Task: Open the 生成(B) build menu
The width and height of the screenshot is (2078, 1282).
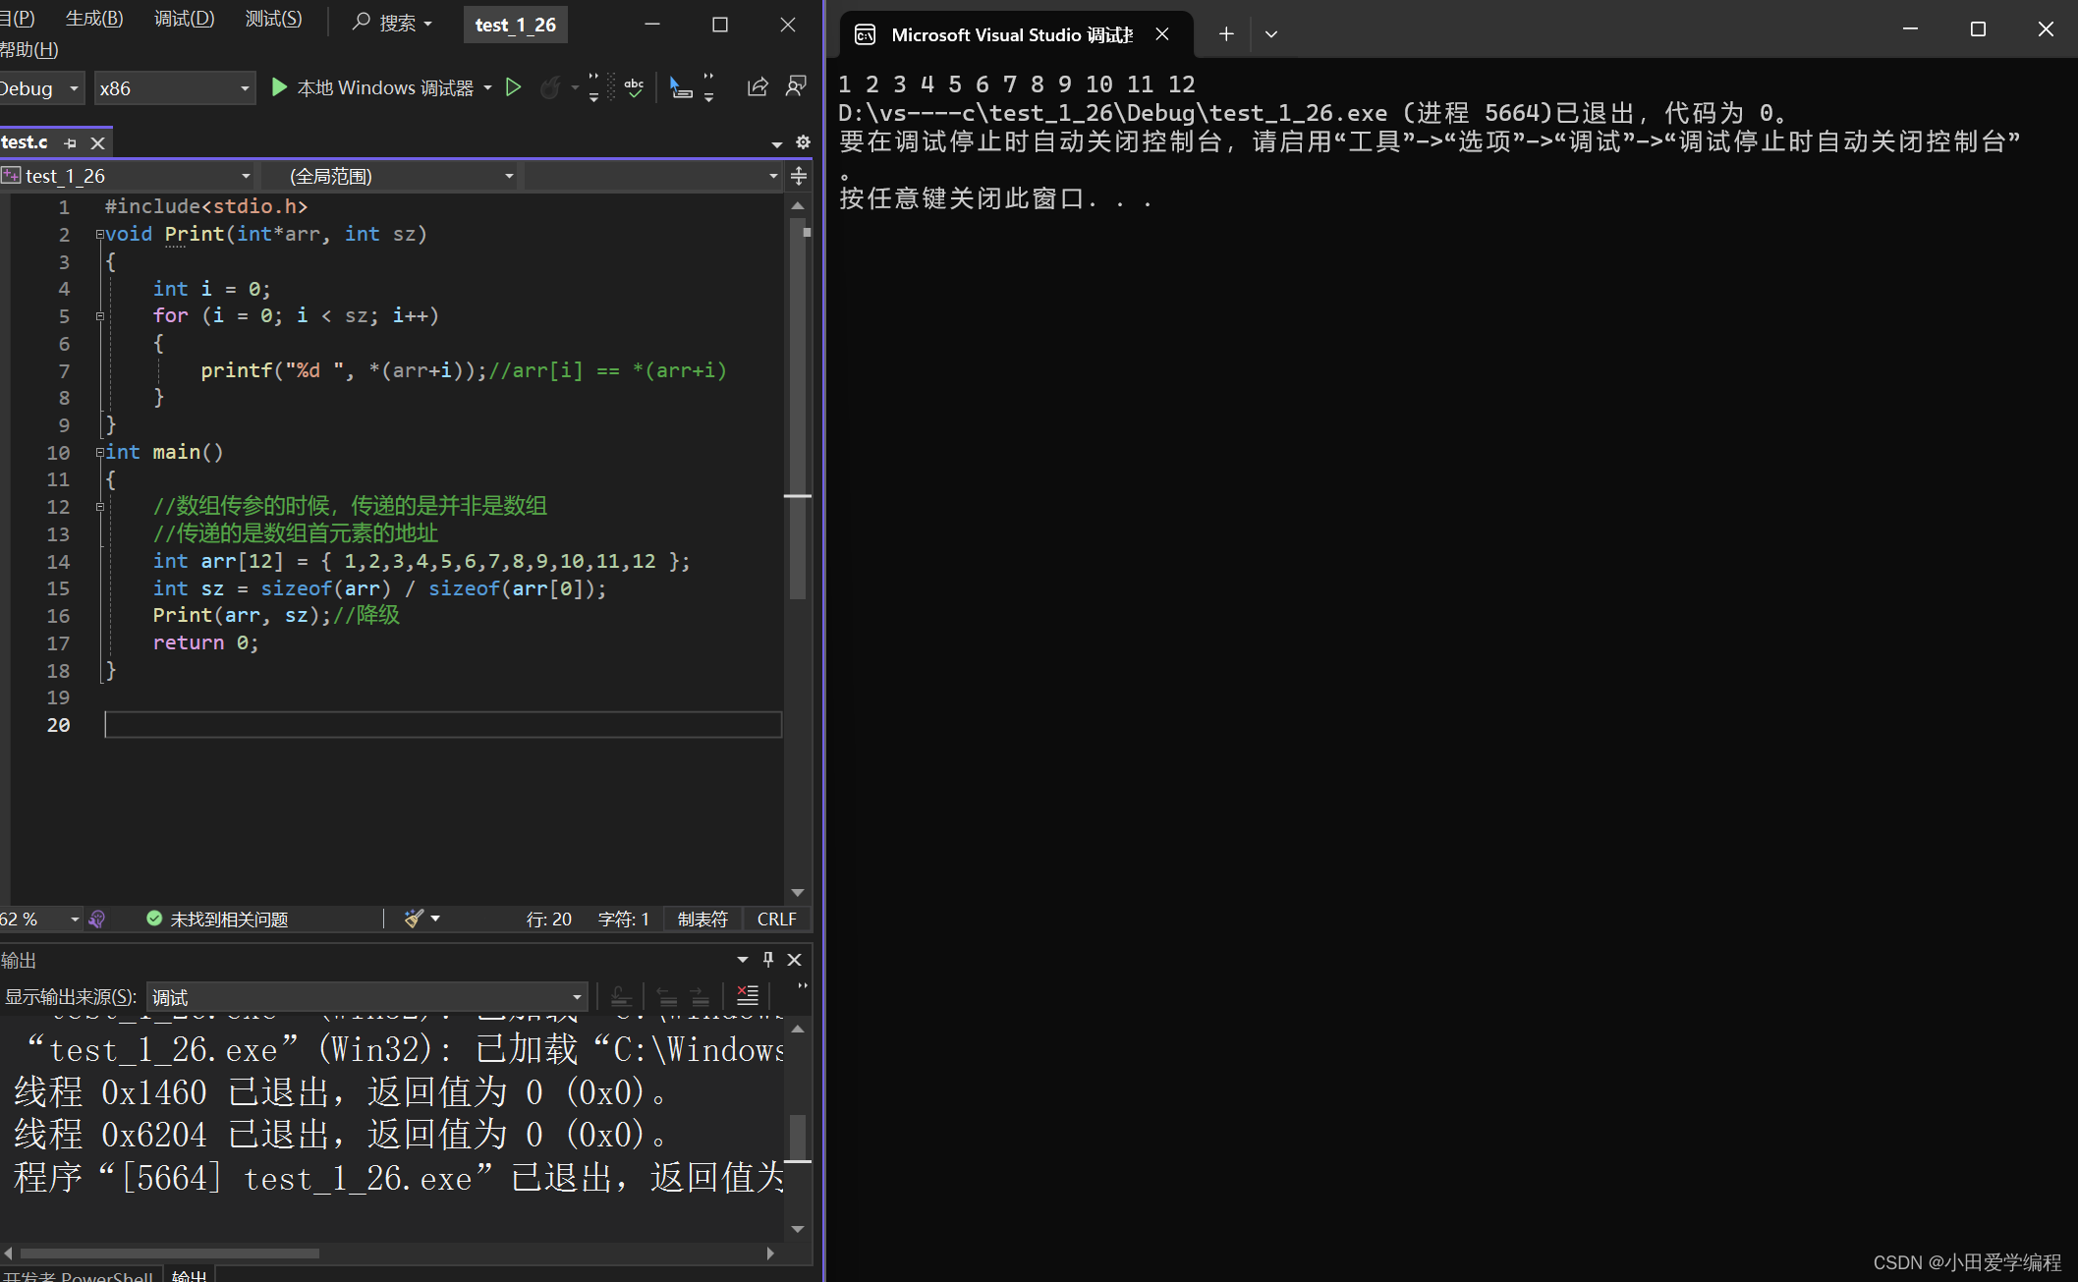Action: [x=94, y=20]
